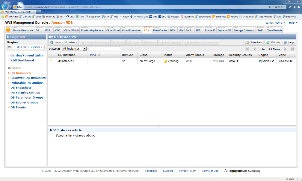The image size is (302, 181).
Task: Open SA Project Link bookmark
Action: pos(139,17)
